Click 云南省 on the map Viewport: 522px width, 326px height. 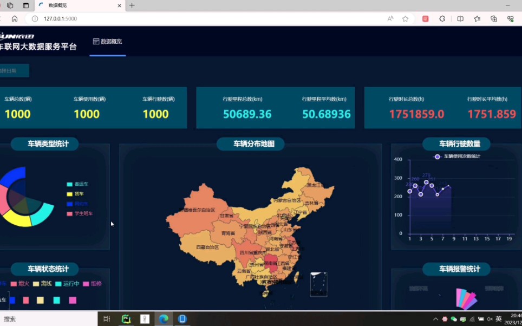tap(244, 271)
